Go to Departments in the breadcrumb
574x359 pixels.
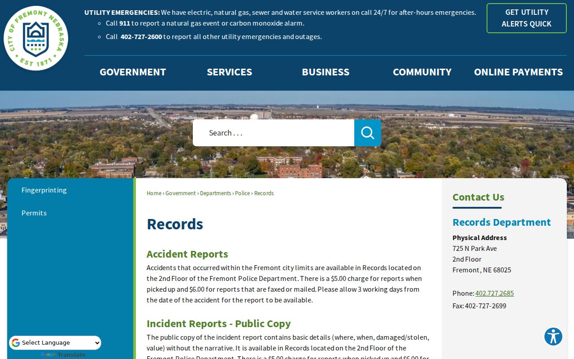pos(216,193)
